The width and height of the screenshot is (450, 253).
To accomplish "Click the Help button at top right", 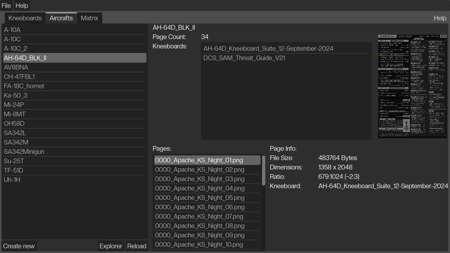I will [440, 18].
